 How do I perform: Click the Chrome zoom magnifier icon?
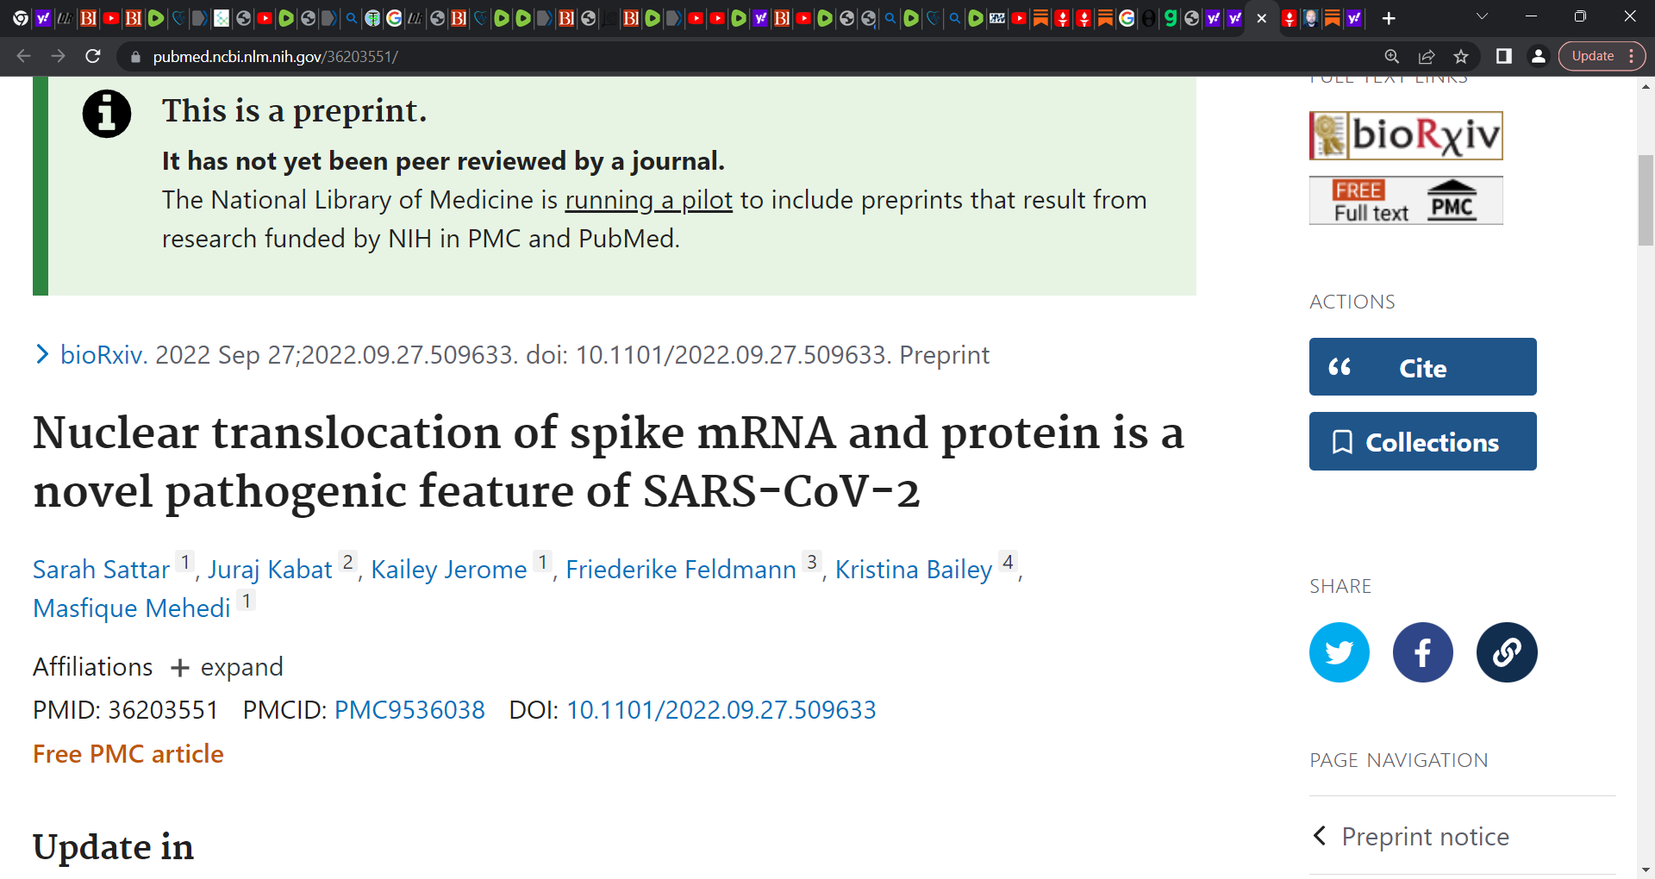pos(1392,56)
